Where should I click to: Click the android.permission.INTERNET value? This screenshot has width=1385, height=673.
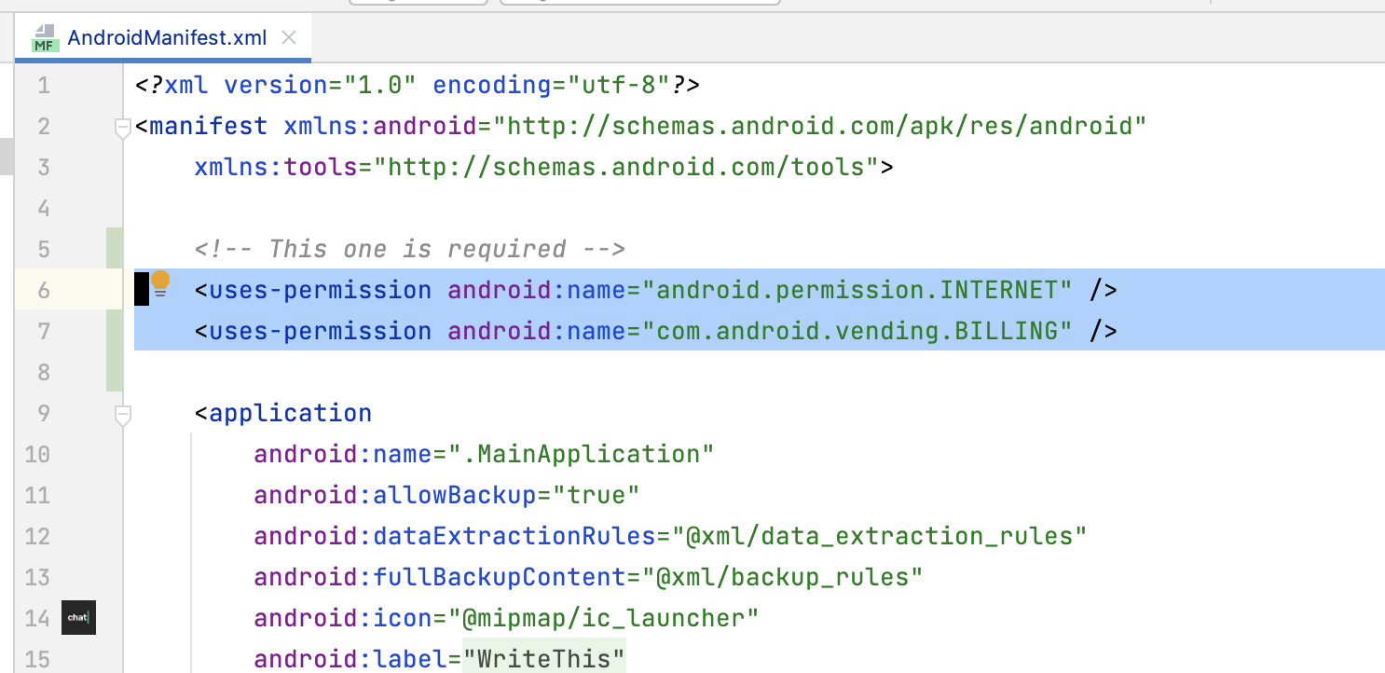tap(863, 290)
